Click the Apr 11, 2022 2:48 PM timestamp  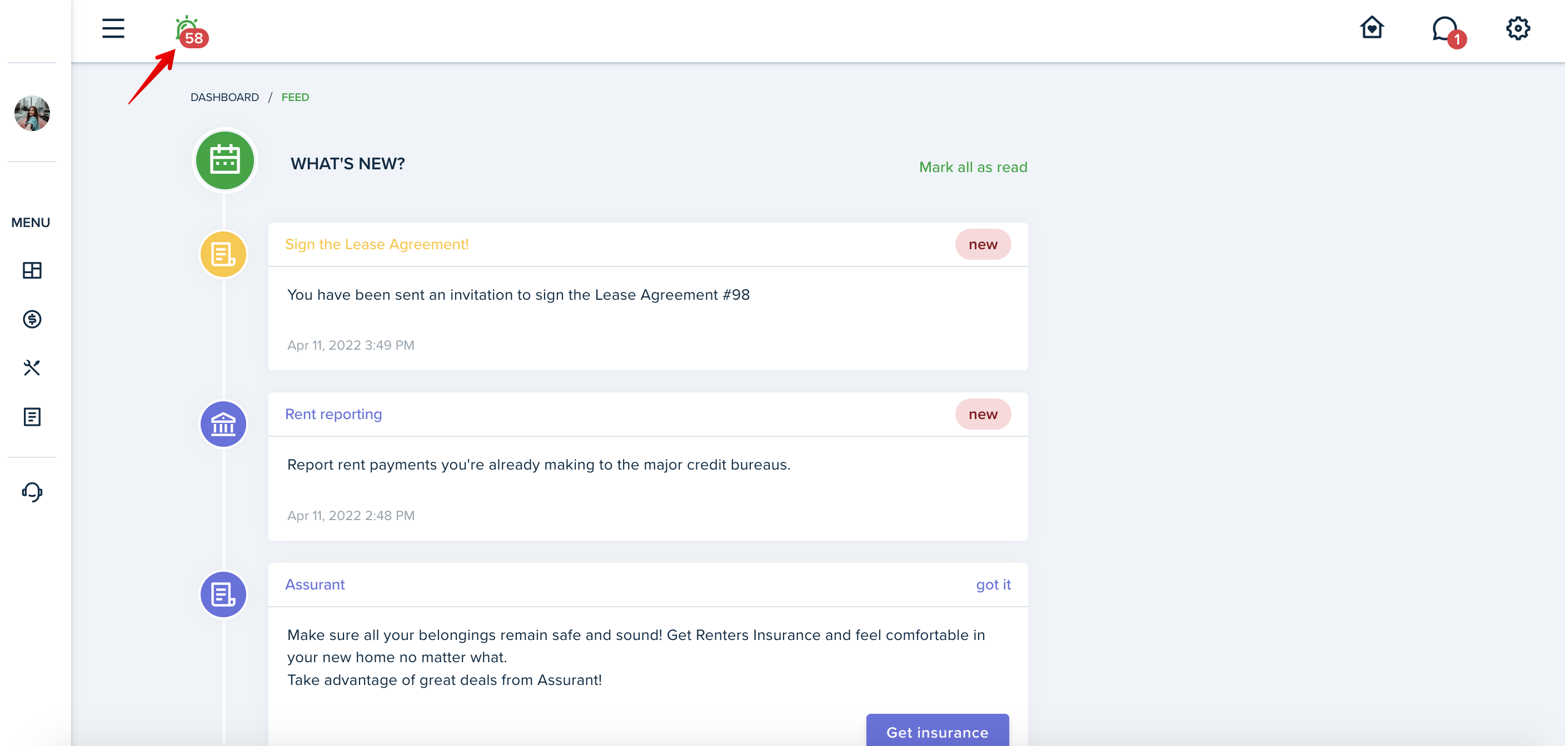pos(351,515)
